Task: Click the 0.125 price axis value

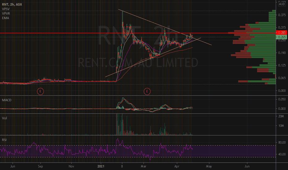Action: [x=282, y=65]
